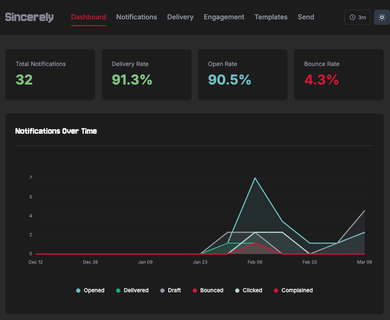Click the chart's Feb 06 peak point
This screenshot has width=390, height=320.
[x=255, y=178]
